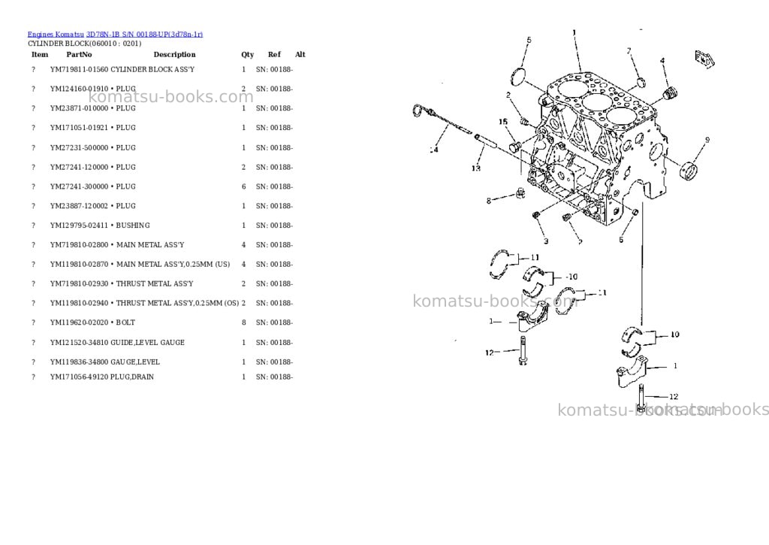Select part number YM27241-300000 PLUG
This screenshot has width=769, height=545.
[x=92, y=186]
